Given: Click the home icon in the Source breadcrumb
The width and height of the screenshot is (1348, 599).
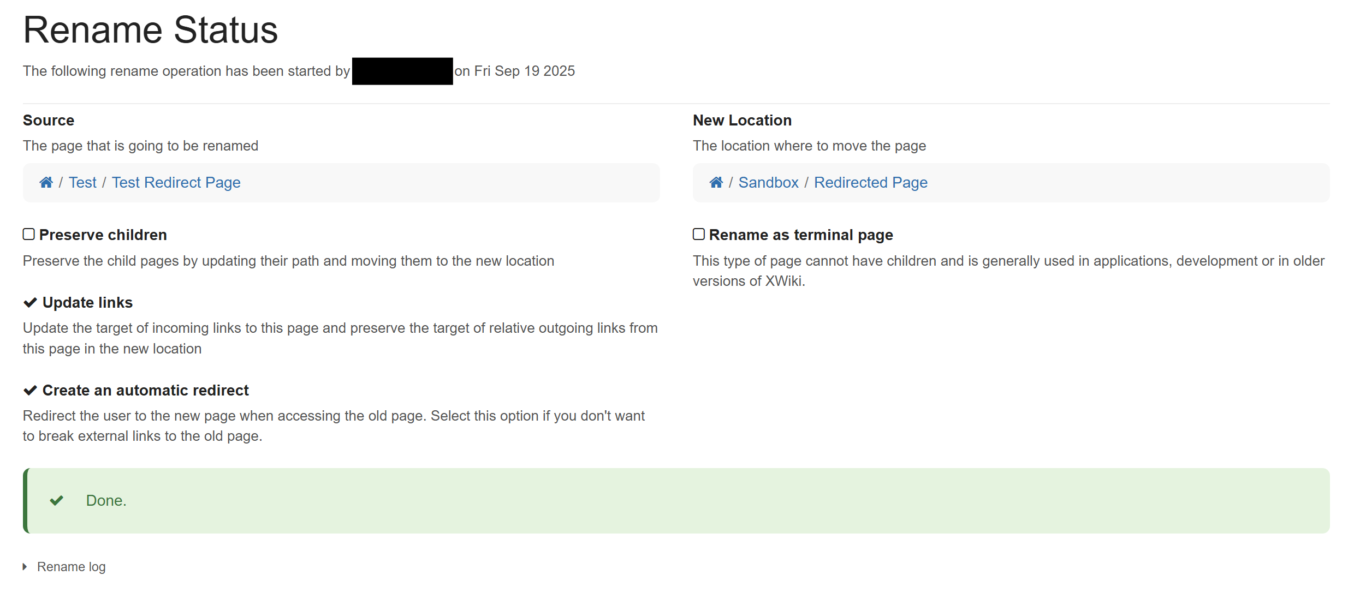Looking at the screenshot, I should coord(46,182).
